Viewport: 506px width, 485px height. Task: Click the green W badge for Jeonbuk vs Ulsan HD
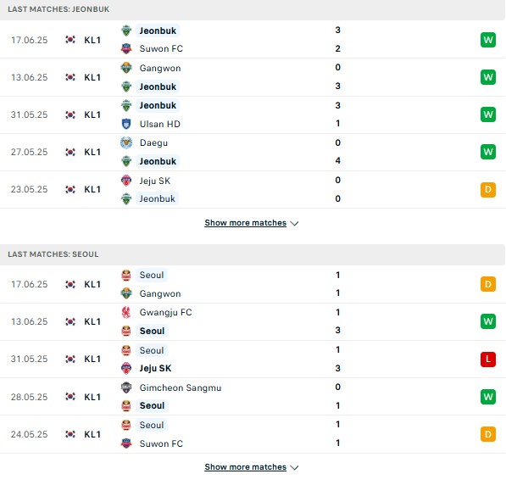488,114
